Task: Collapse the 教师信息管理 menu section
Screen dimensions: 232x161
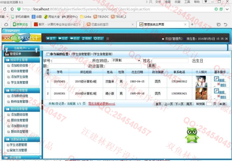Action: (x=22, y=90)
